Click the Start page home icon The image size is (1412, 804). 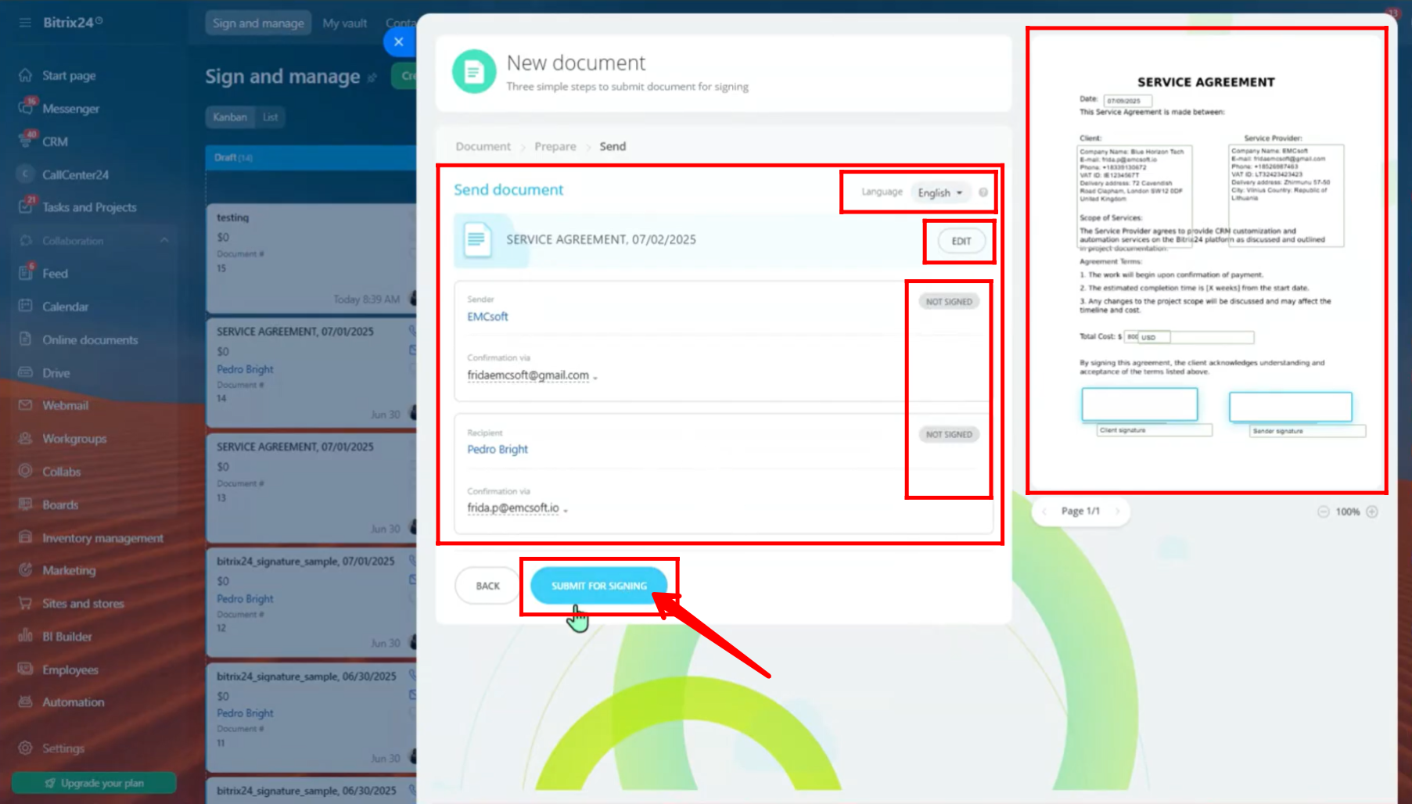25,75
